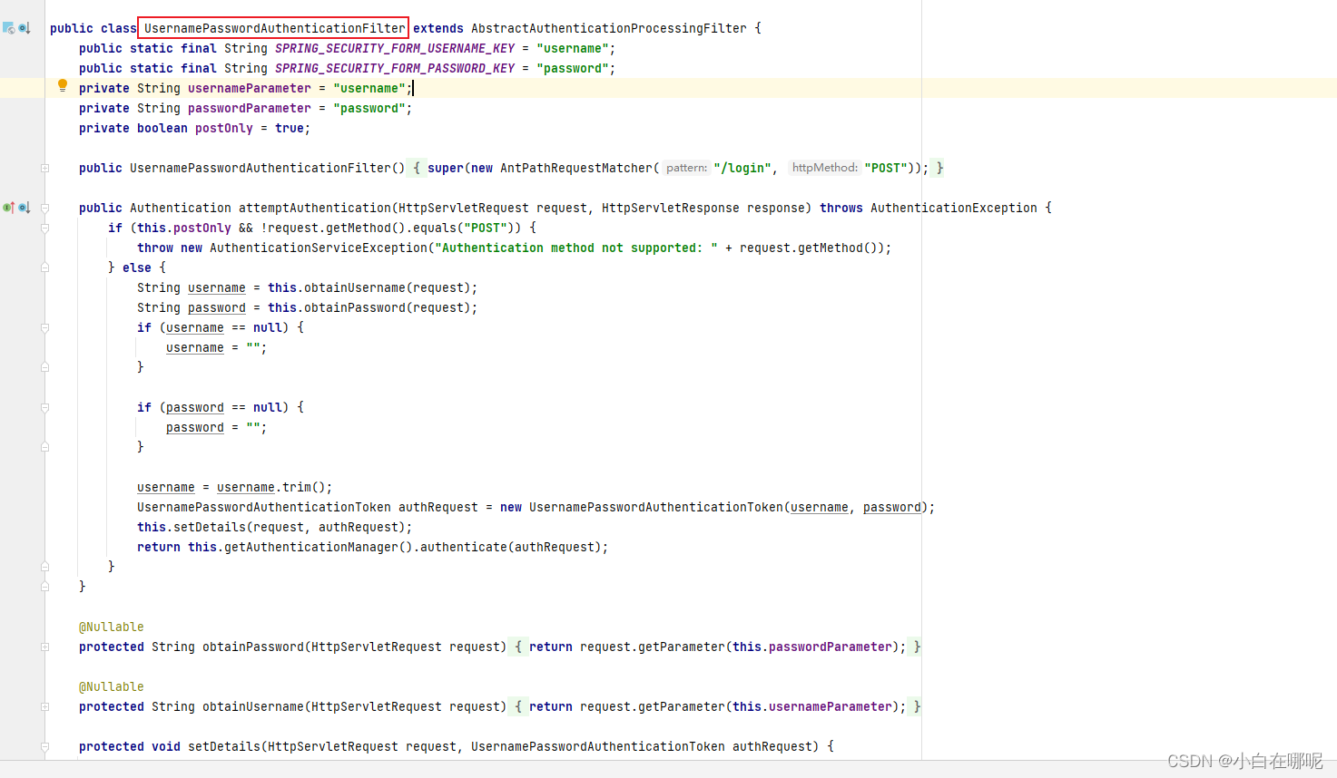Click the overridden-method icon beside attemptAuthentication
The image size is (1337, 778).
(x=25, y=208)
